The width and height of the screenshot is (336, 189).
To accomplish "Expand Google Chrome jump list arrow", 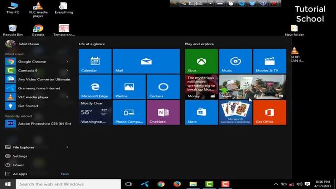I will pos(67,61).
